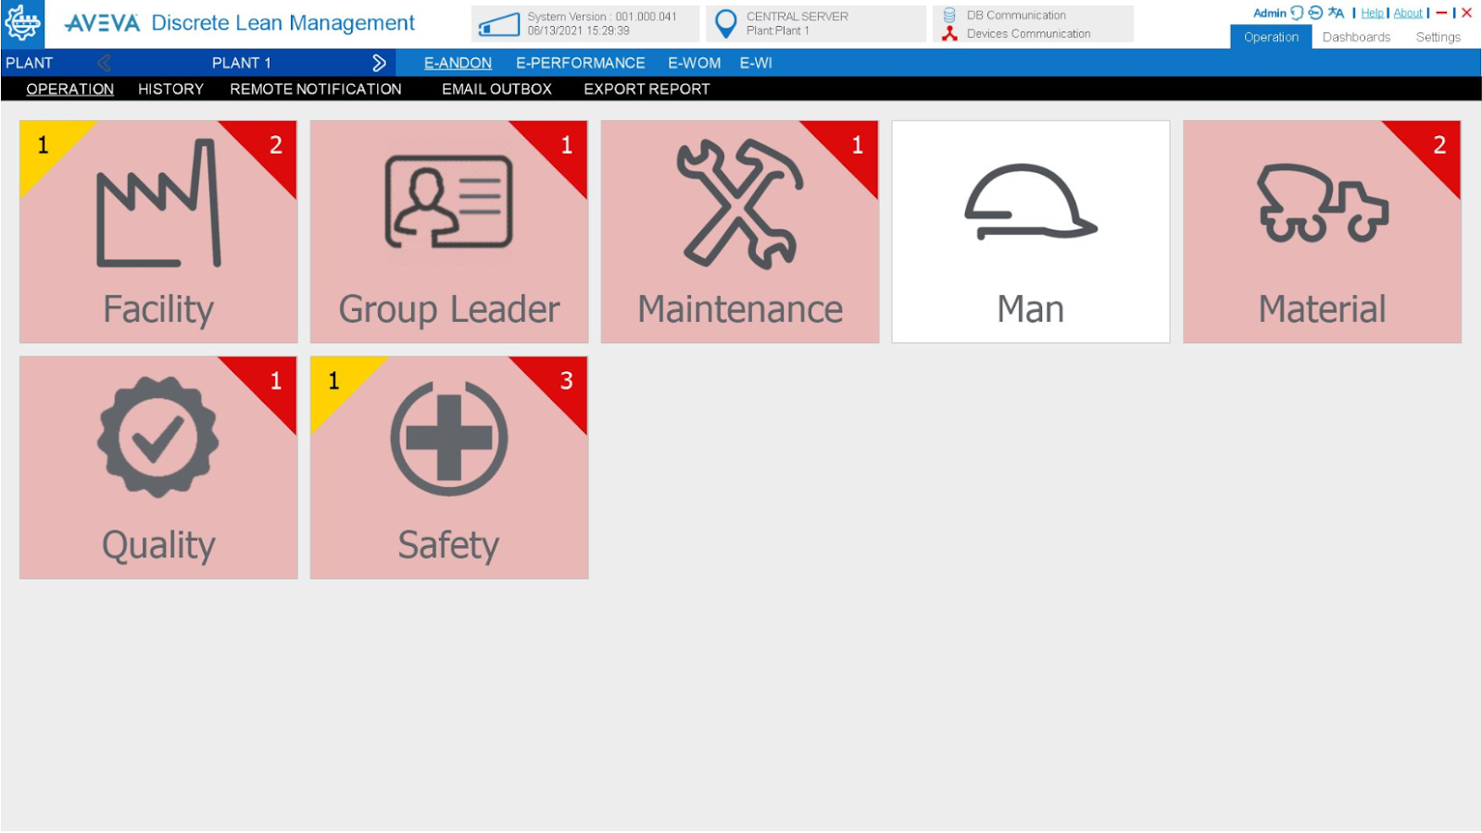Viewport: 1482px width, 833px height.
Task: Open the About link
Action: point(1408,13)
